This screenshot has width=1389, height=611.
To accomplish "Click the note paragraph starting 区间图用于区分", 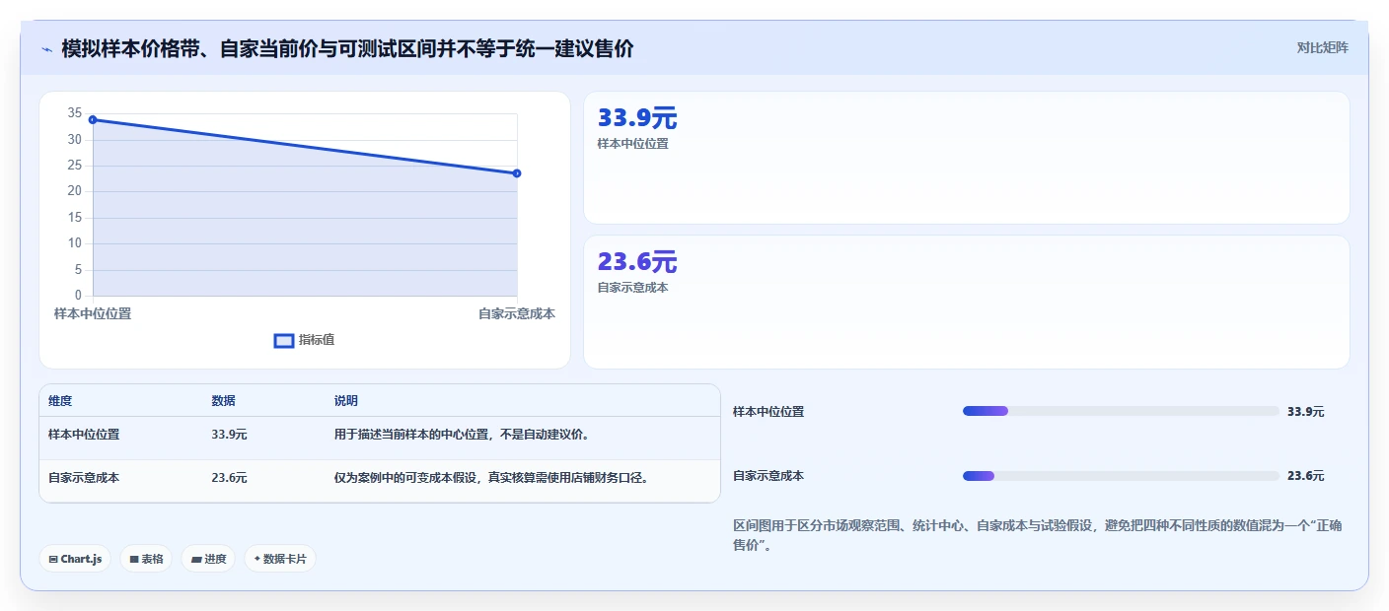I will point(1038,535).
